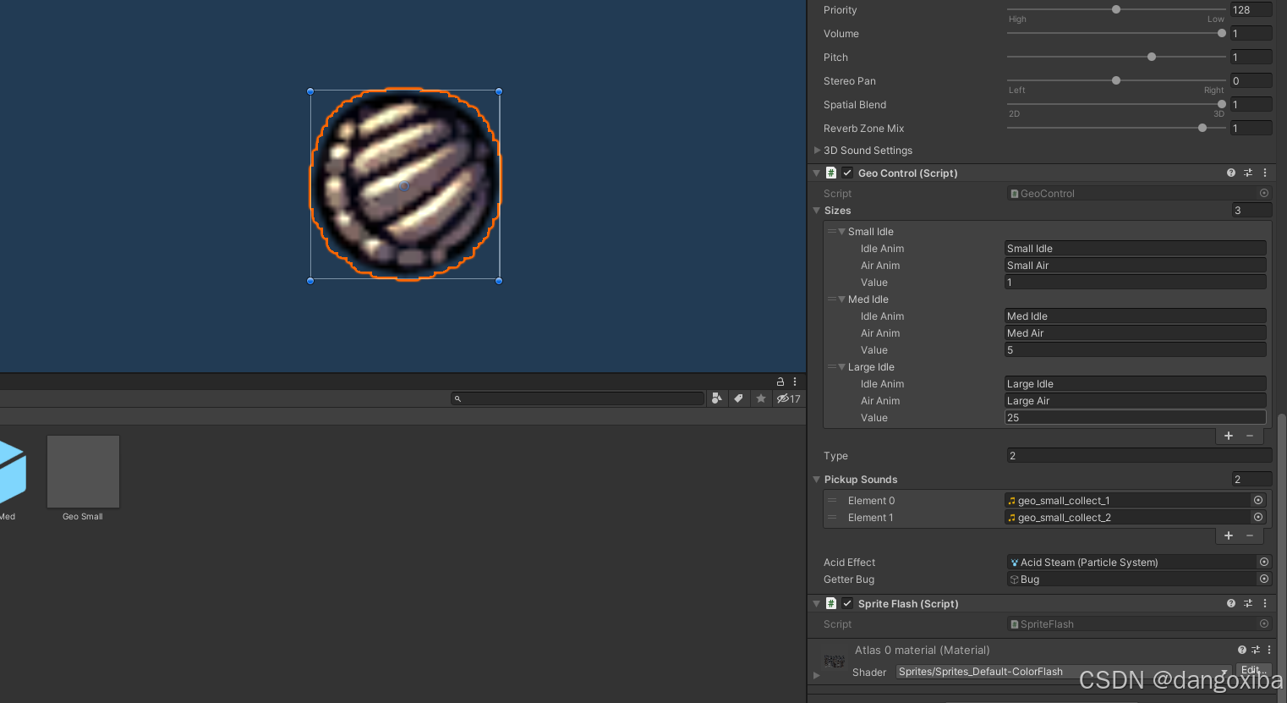This screenshot has width=1287, height=703.
Task: Disable the Geo Control script checkbox
Action: pos(847,173)
